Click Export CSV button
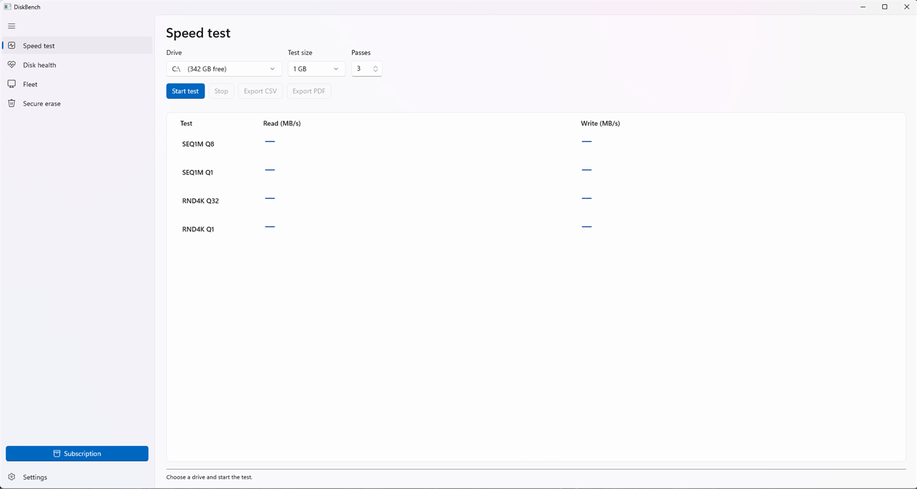This screenshot has width=917, height=489. point(260,91)
